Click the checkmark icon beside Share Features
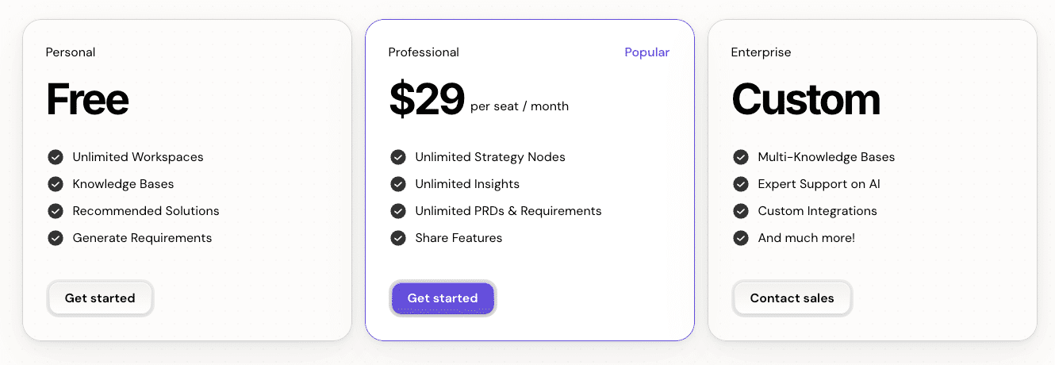 (x=398, y=238)
